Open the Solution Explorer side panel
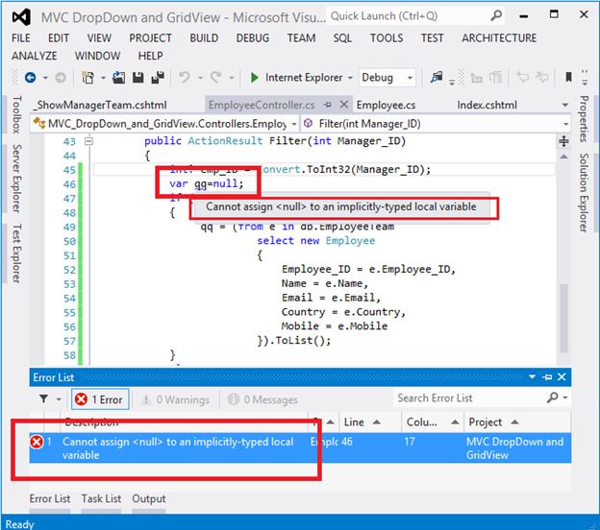Screen dimensions: 600x530 (584, 193)
